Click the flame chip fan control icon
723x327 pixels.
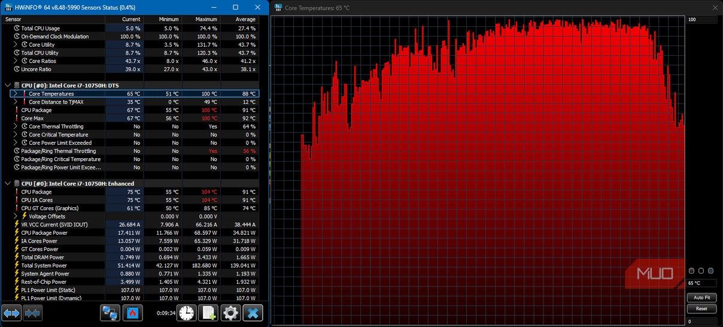tap(133, 313)
